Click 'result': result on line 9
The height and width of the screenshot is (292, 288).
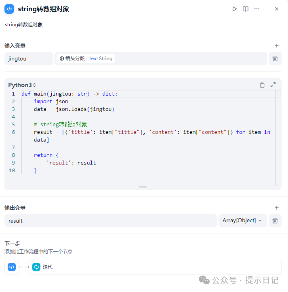[x=71, y=163]
